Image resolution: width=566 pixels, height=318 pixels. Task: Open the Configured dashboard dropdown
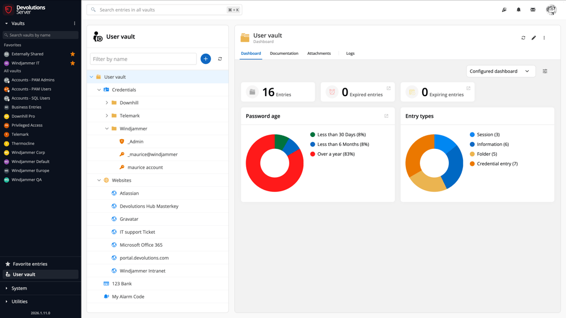[x=501, y=71]
